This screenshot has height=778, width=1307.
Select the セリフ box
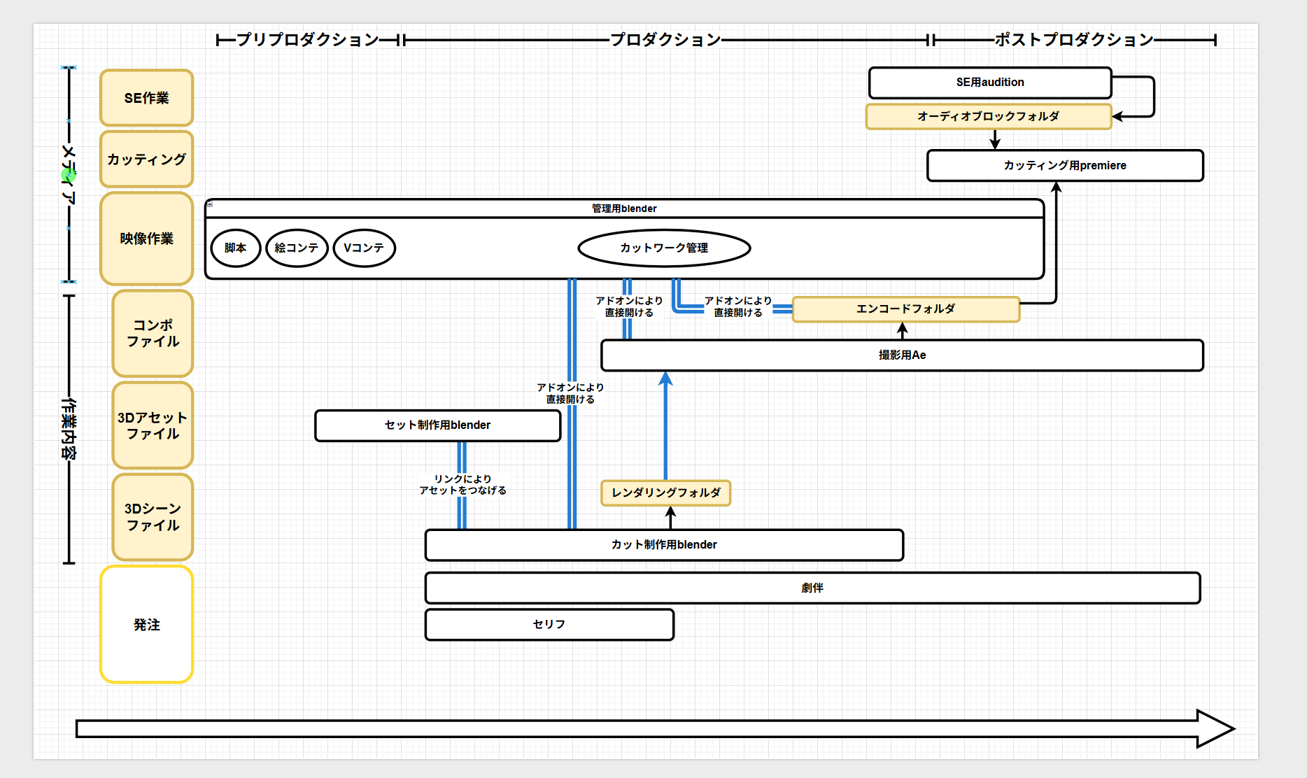(x=549, y=624)
